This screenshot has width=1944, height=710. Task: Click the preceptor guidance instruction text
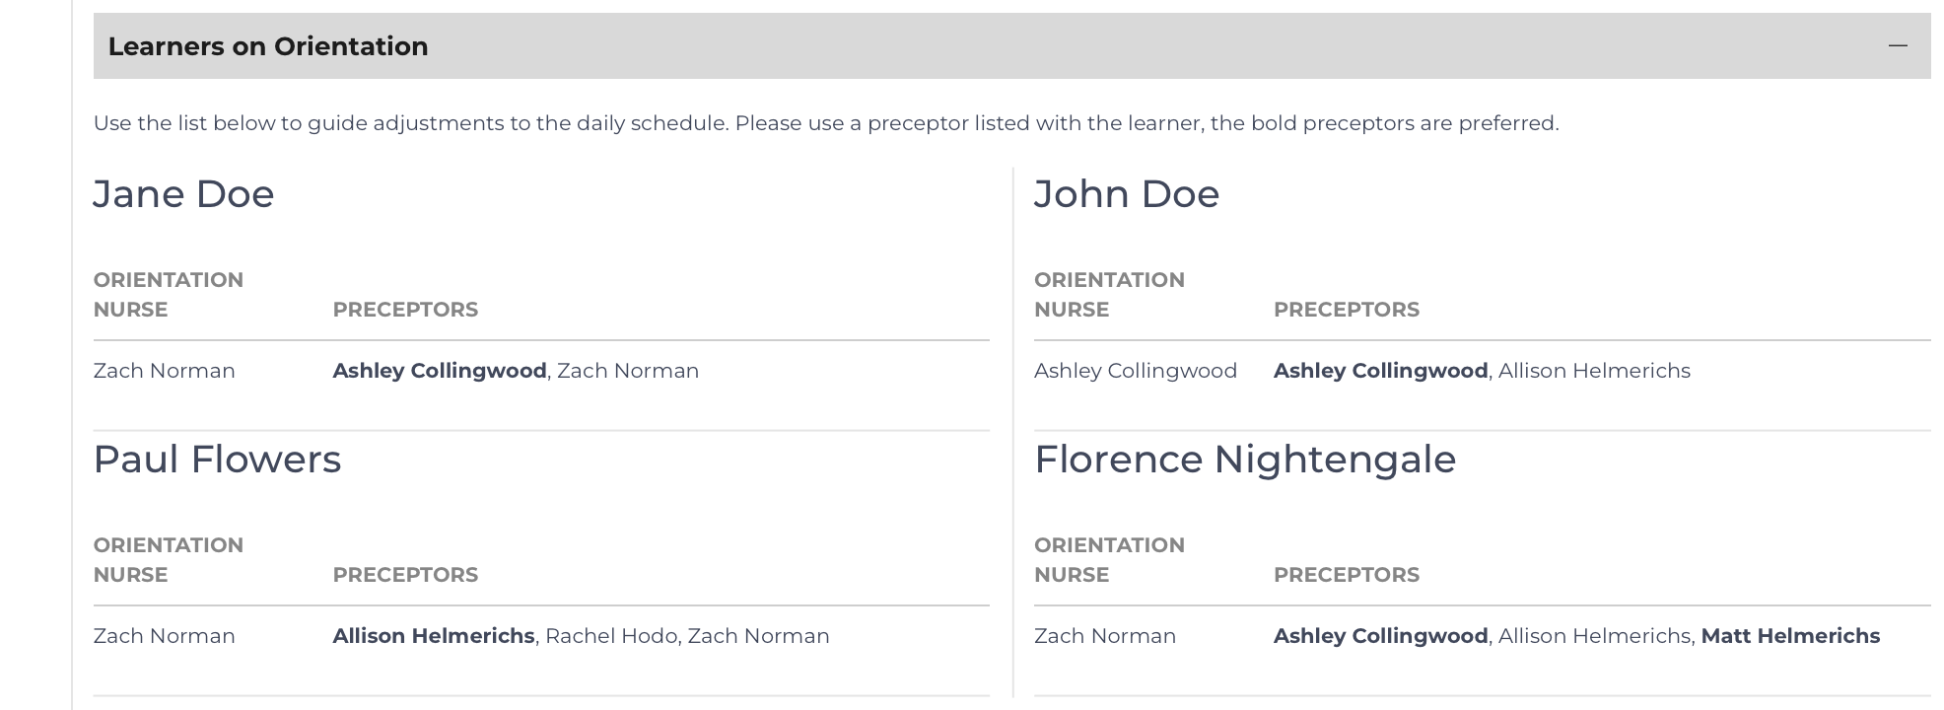pos(825,123)
